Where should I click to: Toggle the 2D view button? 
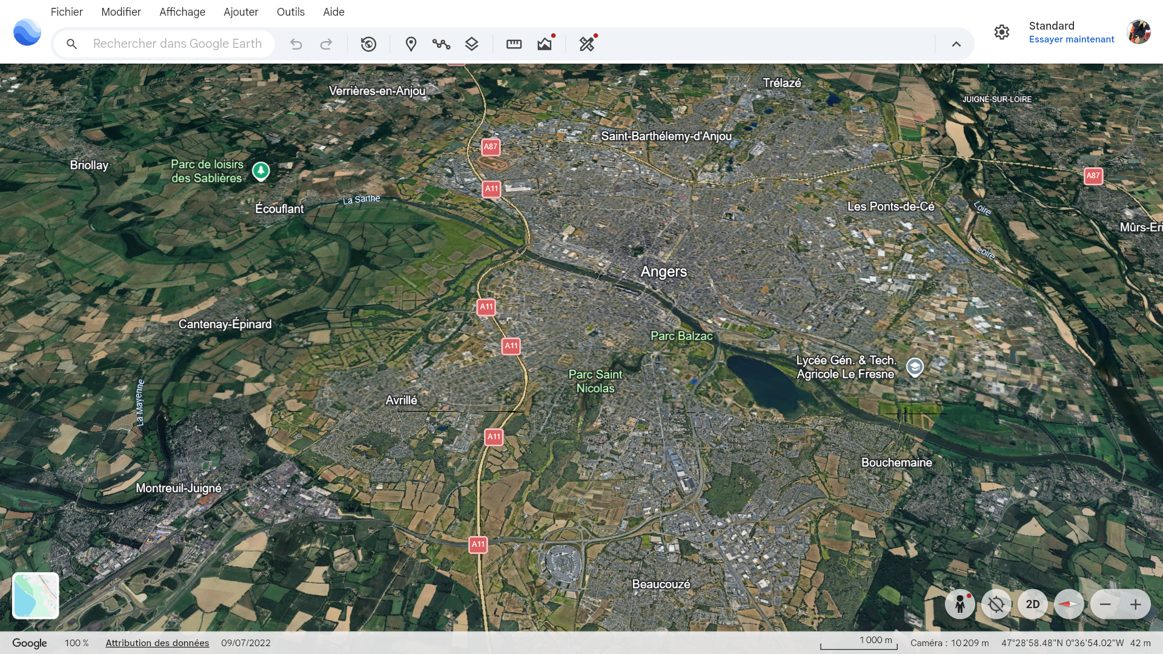click(x=1033, y=604)
